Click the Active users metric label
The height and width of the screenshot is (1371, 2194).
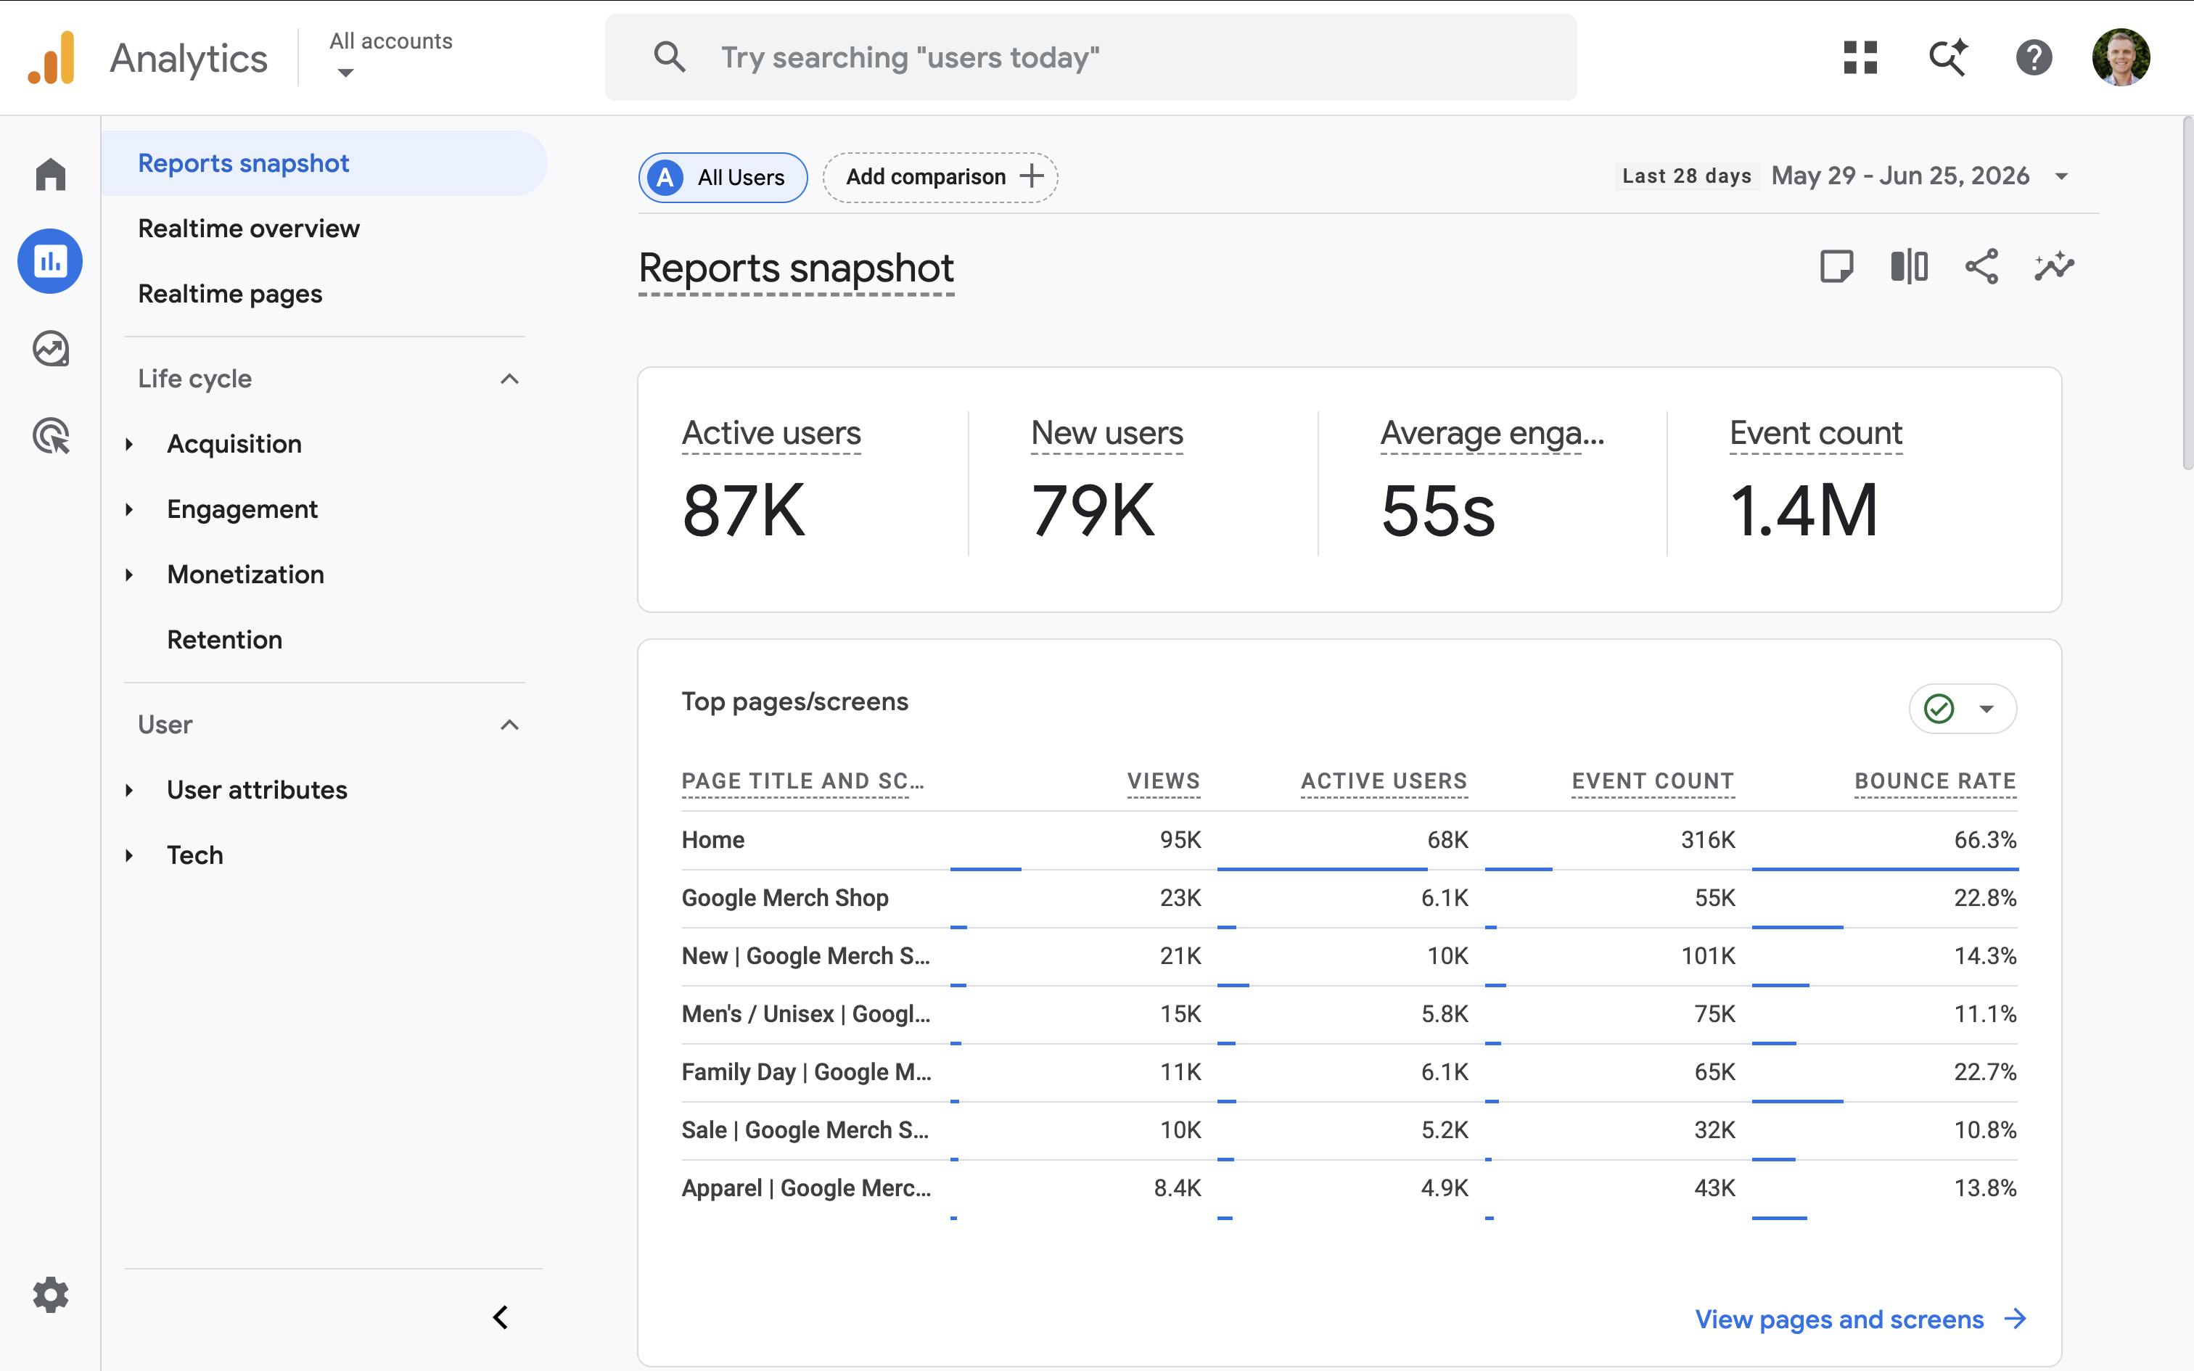(771, 434)
